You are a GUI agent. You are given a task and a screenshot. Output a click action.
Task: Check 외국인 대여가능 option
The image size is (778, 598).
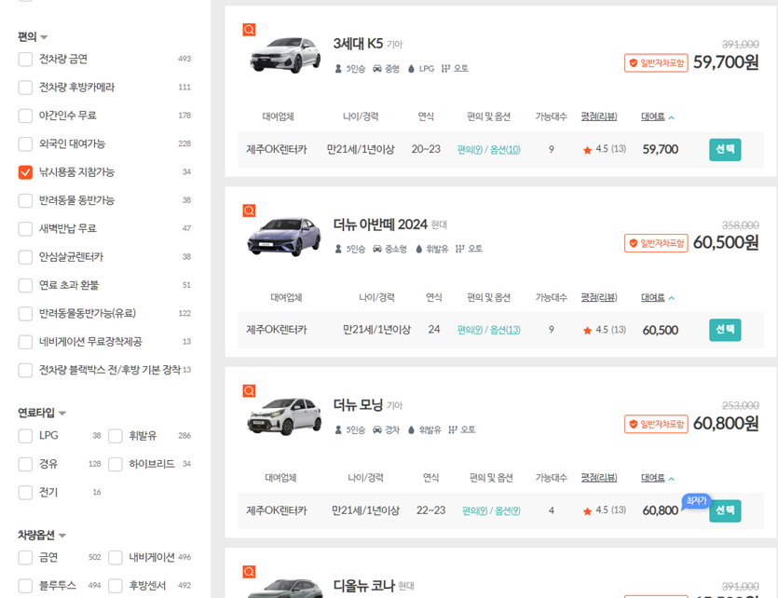tap(25, 143)
